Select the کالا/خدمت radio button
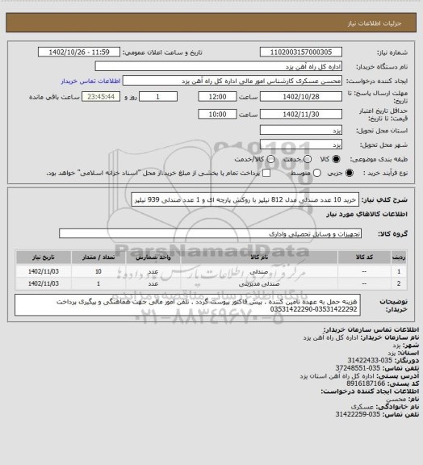The image size is (423, 465). click(x=270, y=159)
